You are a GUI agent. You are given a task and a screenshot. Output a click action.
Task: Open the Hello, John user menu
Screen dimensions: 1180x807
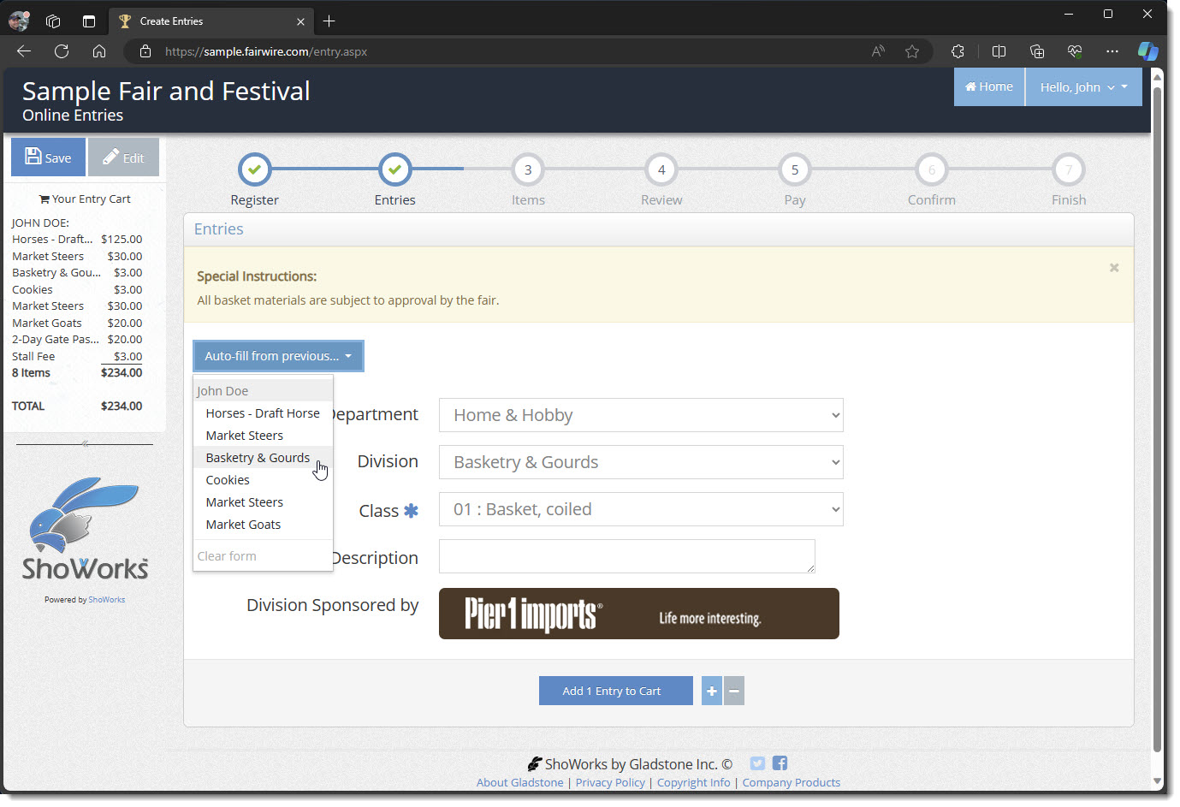[x=1083, y=87]
